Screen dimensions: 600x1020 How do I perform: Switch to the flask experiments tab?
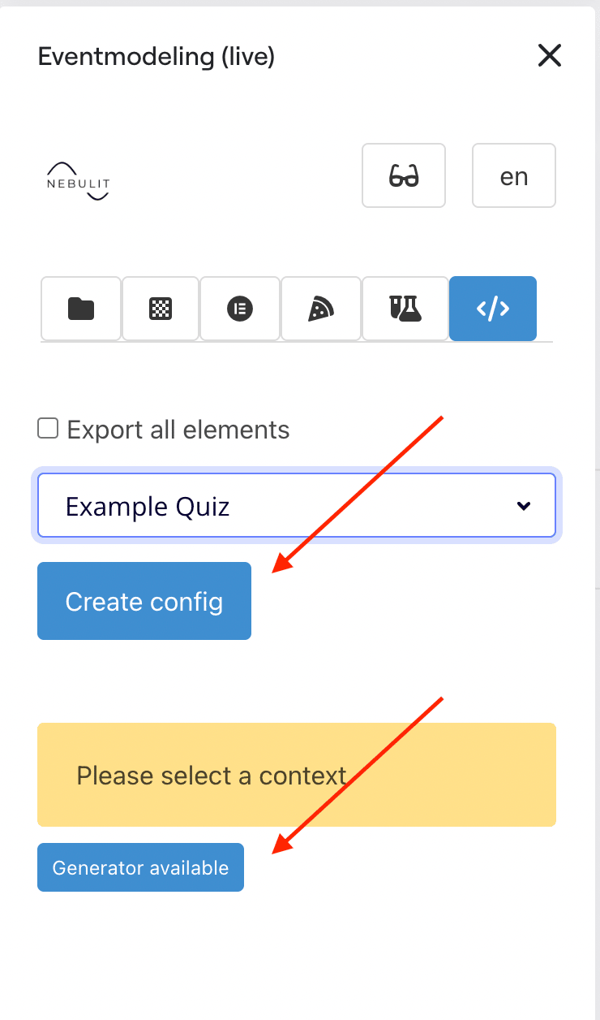pos(405,309)
